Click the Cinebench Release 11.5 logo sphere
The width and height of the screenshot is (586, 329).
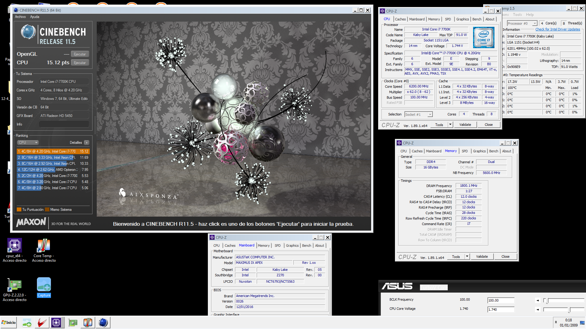click(x=28, y=32)
